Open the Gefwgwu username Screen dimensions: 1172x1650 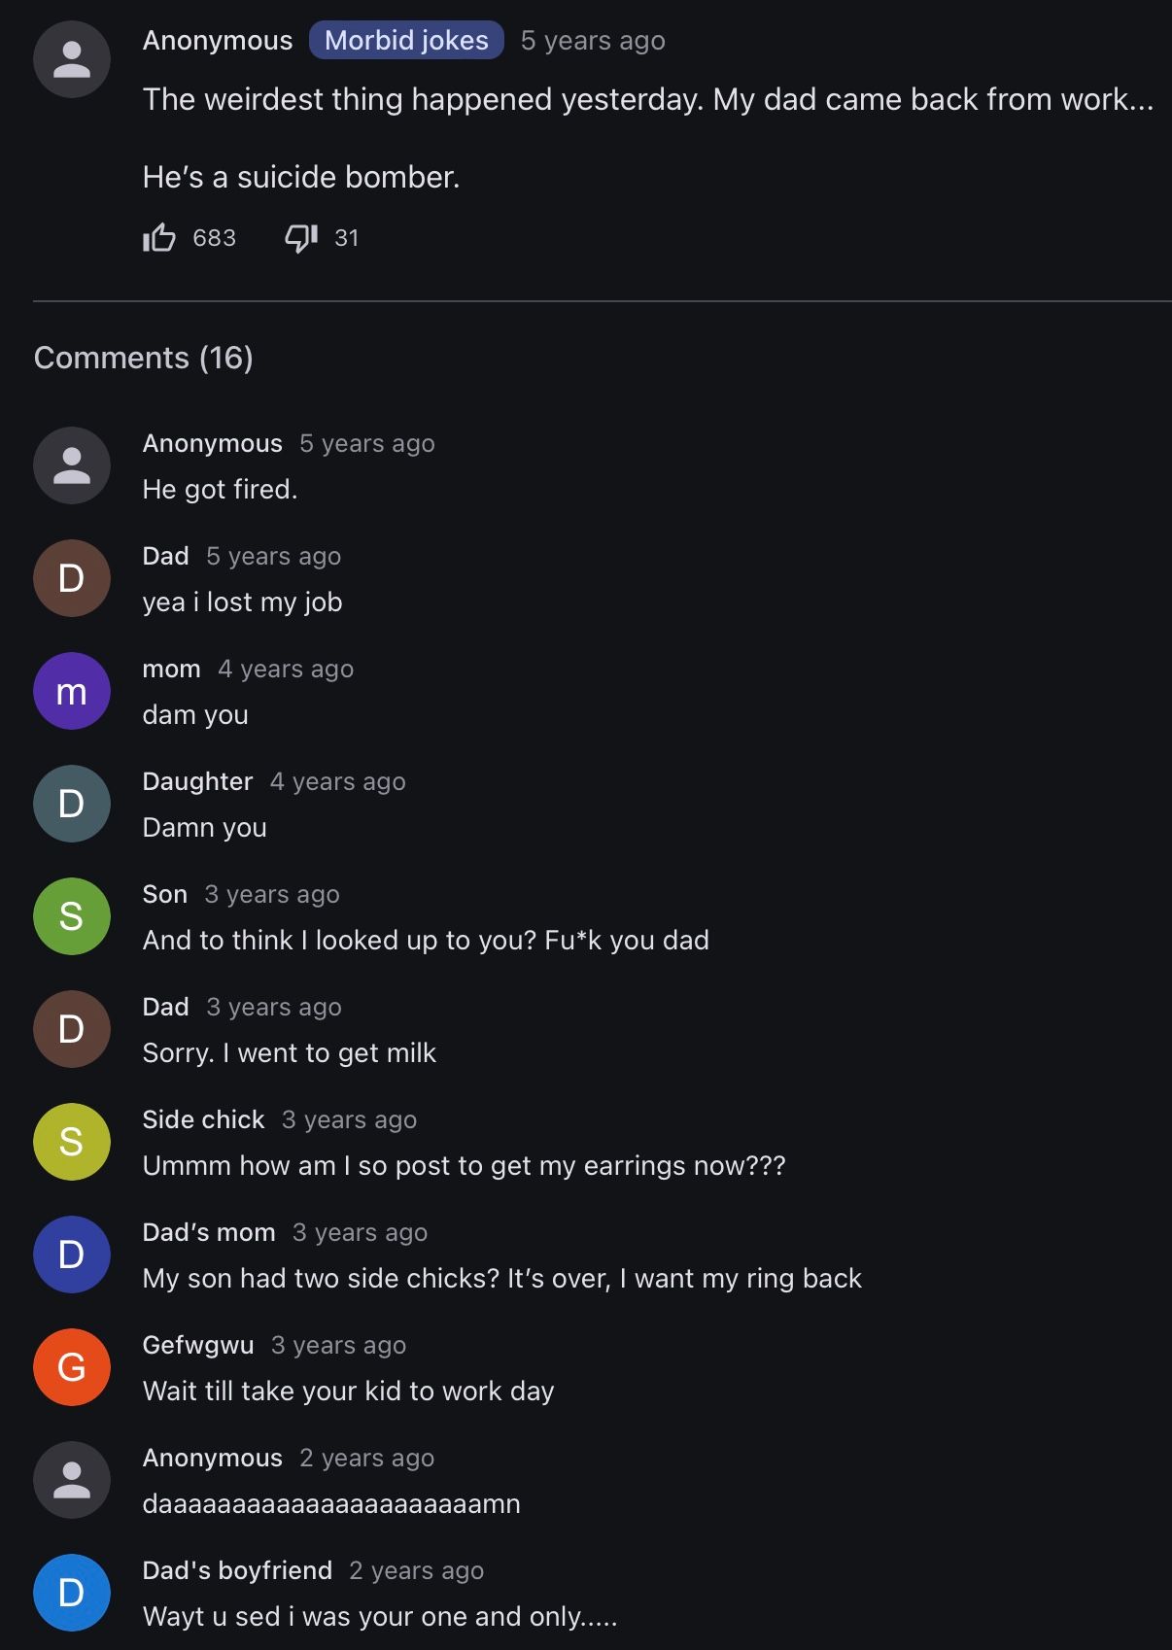198,1345
